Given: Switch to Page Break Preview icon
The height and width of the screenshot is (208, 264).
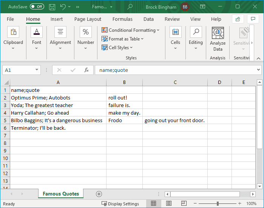Looking at the screenshot, I should coord(184,203).
